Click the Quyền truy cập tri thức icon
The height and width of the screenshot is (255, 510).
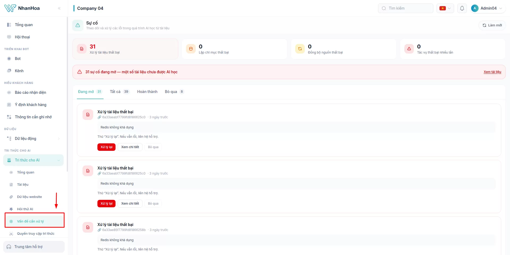11,234
